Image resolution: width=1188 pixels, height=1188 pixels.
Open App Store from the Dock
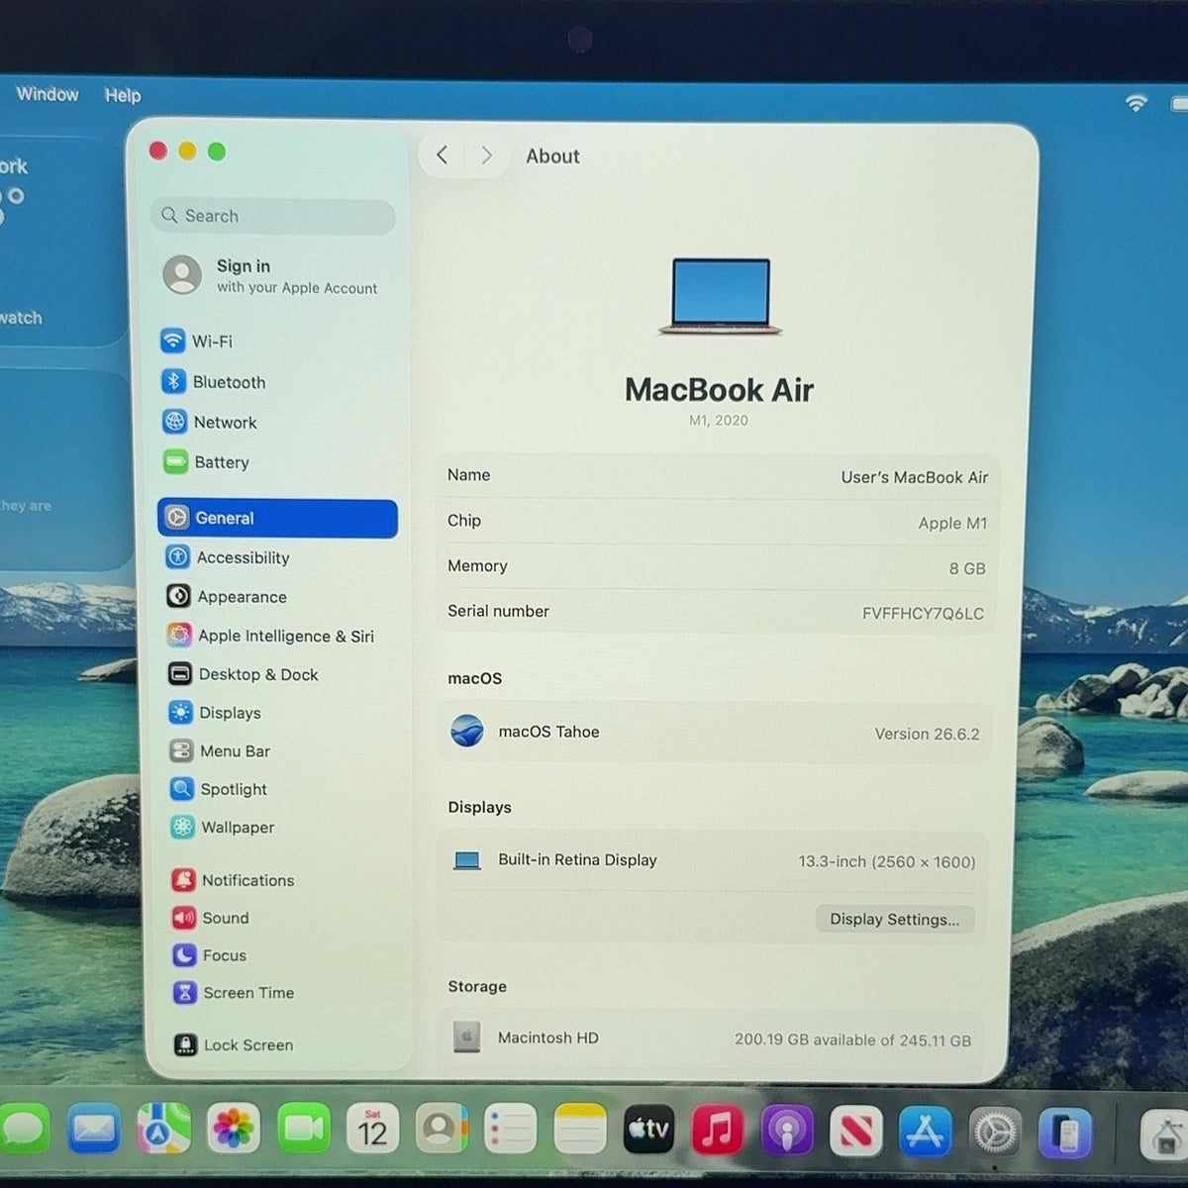(x=926, y=1131)
